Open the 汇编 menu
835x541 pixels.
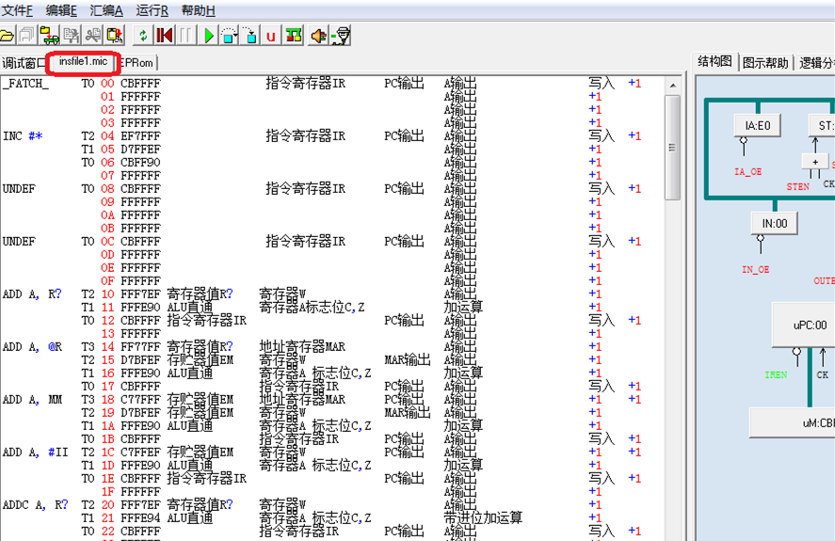(105, 10)
